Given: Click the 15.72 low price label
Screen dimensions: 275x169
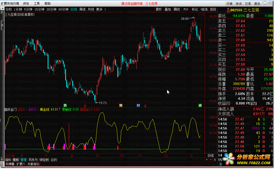Looking at the screenshot, I should tap(103, 103).
